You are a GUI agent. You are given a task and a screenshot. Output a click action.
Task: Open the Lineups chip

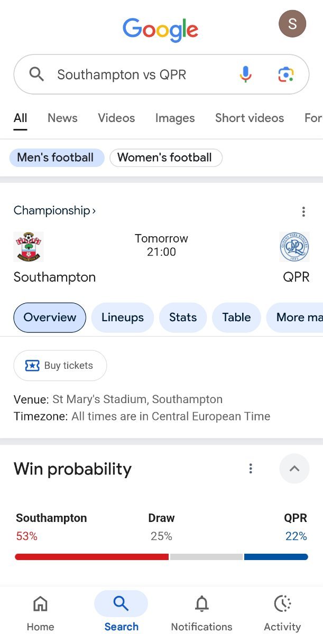(123, 318)
